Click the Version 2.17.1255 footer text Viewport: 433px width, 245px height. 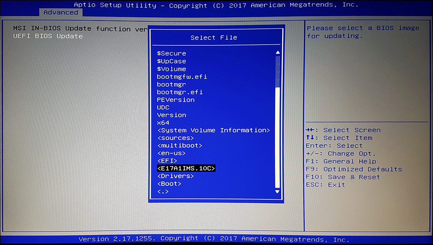(214, 239)
